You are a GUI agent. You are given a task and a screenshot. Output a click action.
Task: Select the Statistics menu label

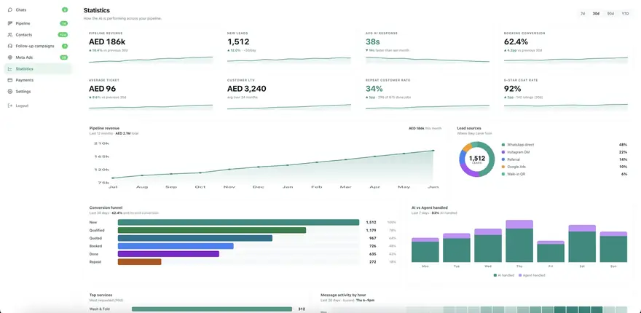25,69
